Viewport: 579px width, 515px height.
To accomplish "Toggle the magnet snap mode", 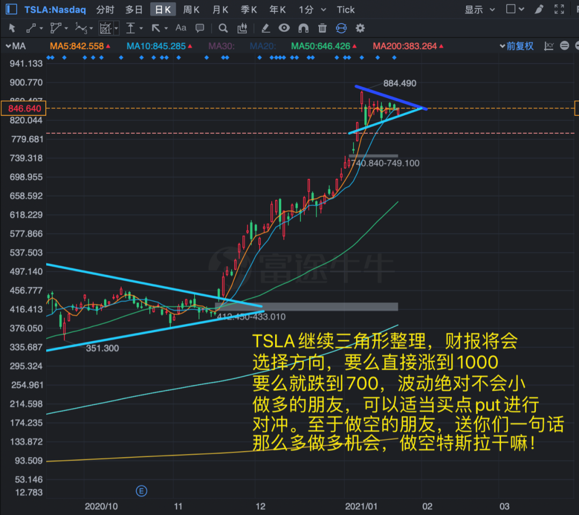I will click(x=303, y=28).
